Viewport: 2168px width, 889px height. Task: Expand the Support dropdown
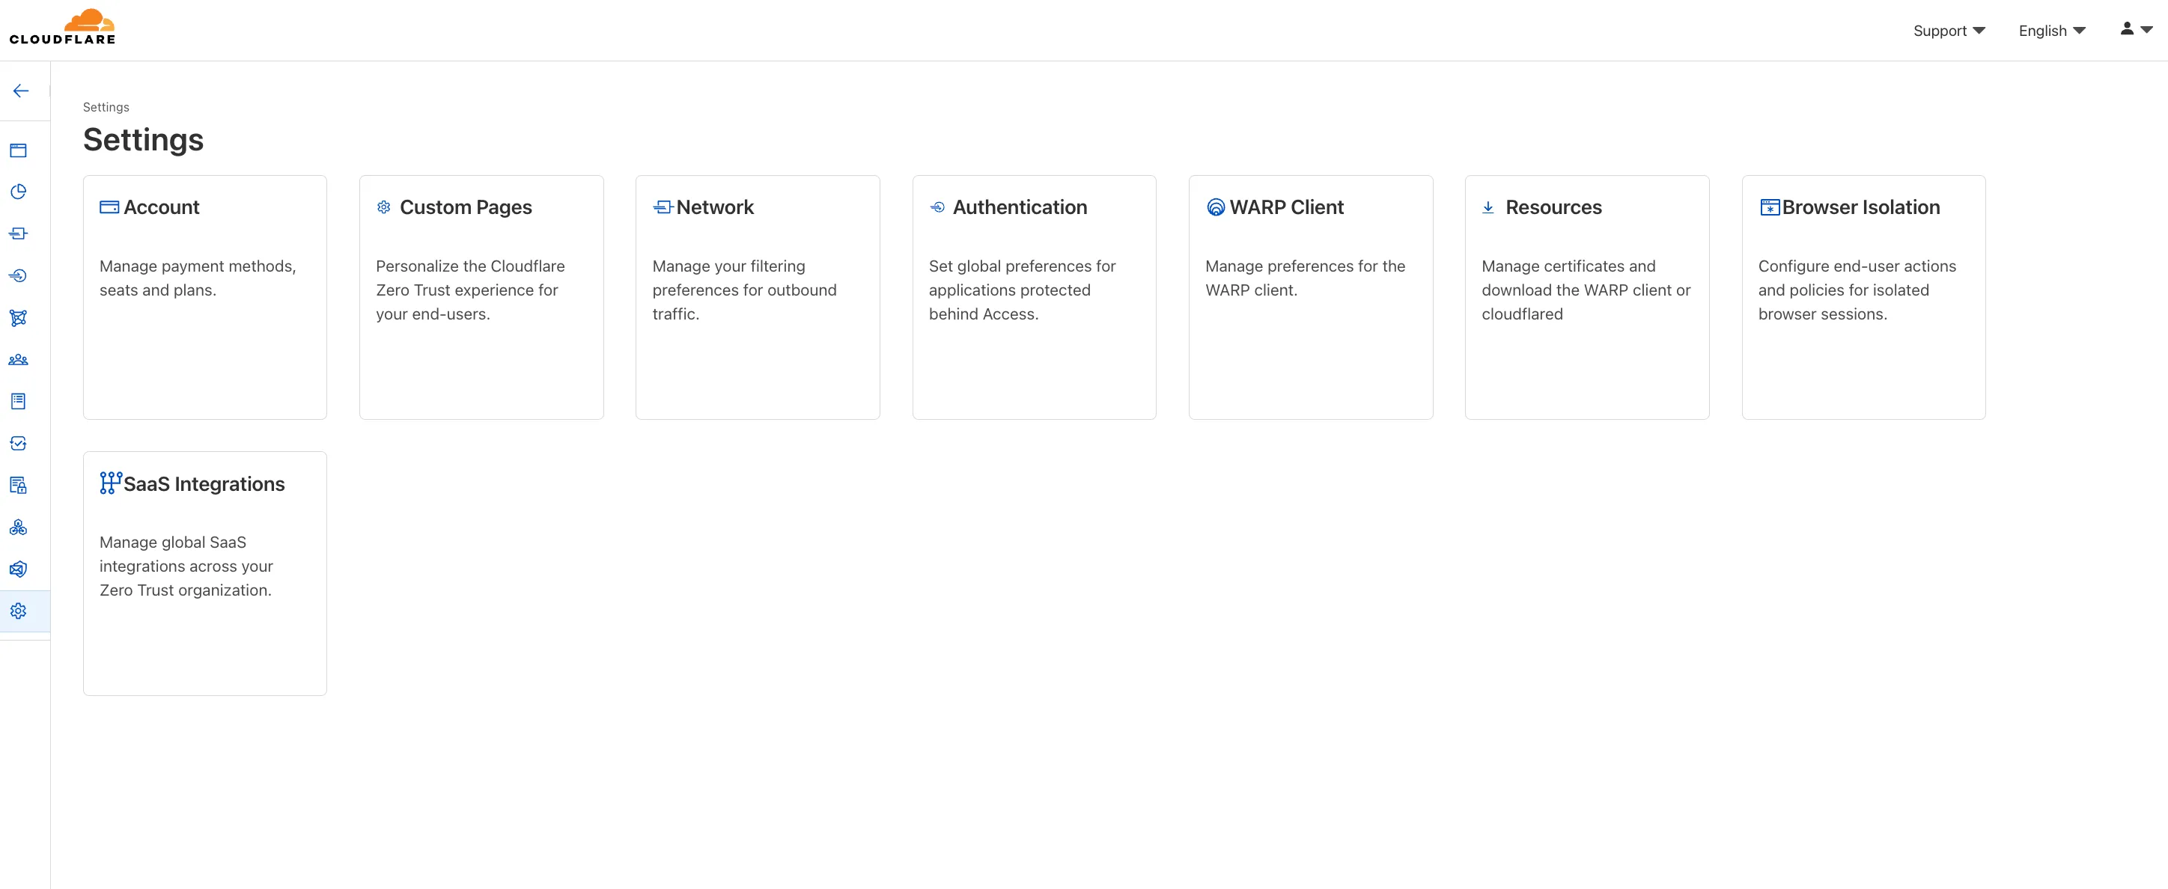click(1949, 31)
